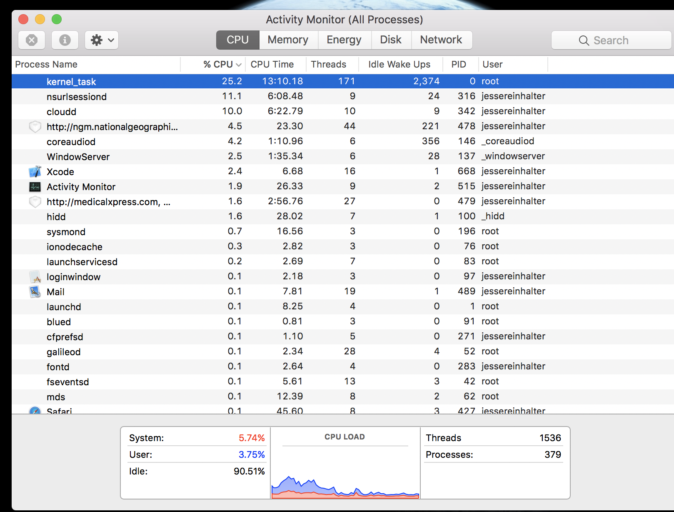Click shield icon beside ngm.nationalgeographic process
This screenshot has height=512, width=674.
pyautogui.click(x=35, y=126)
